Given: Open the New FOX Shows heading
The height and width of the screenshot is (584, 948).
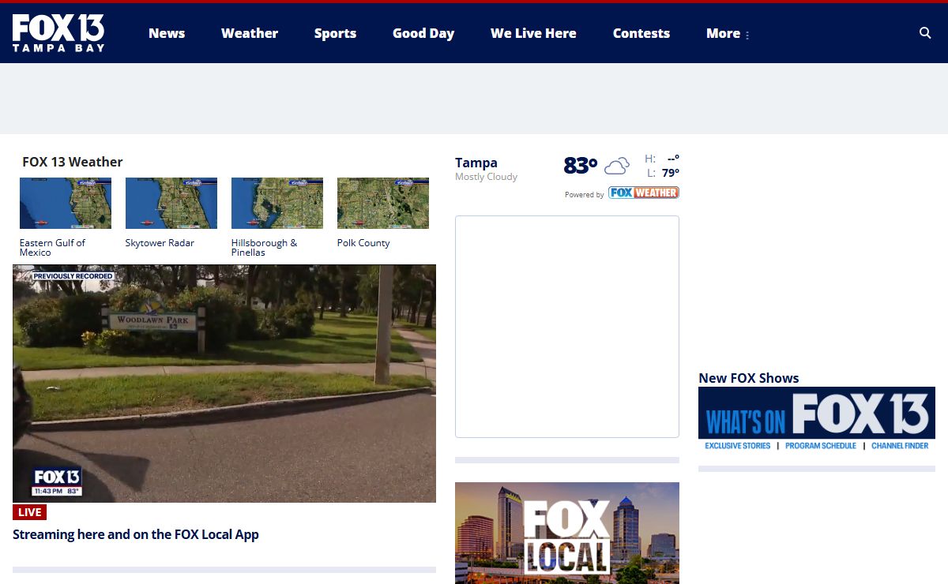Looking at the screenshot, I should [749, 378].
